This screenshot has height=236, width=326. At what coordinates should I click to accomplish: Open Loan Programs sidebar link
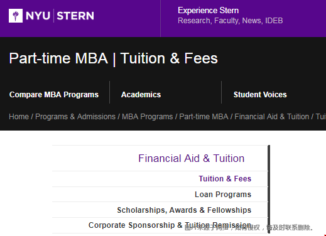223,195
